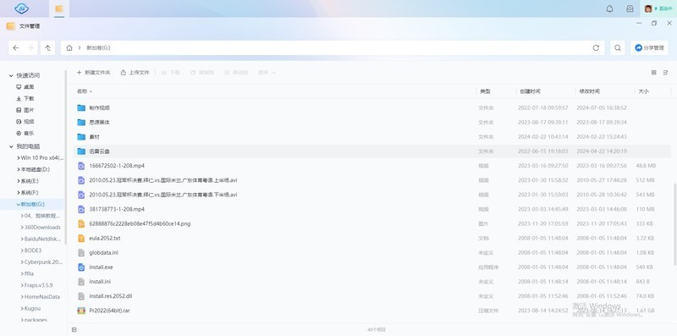Screen dimensions: 677x336
Task: Open the 更多 more dropdown
Action: (x=267, y=73)
